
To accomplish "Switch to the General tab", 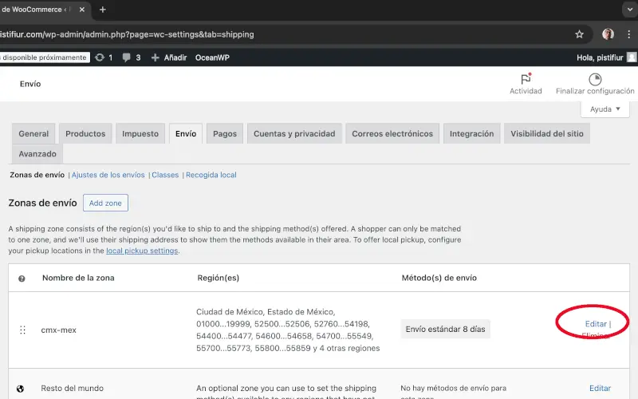I will [33, 133].
